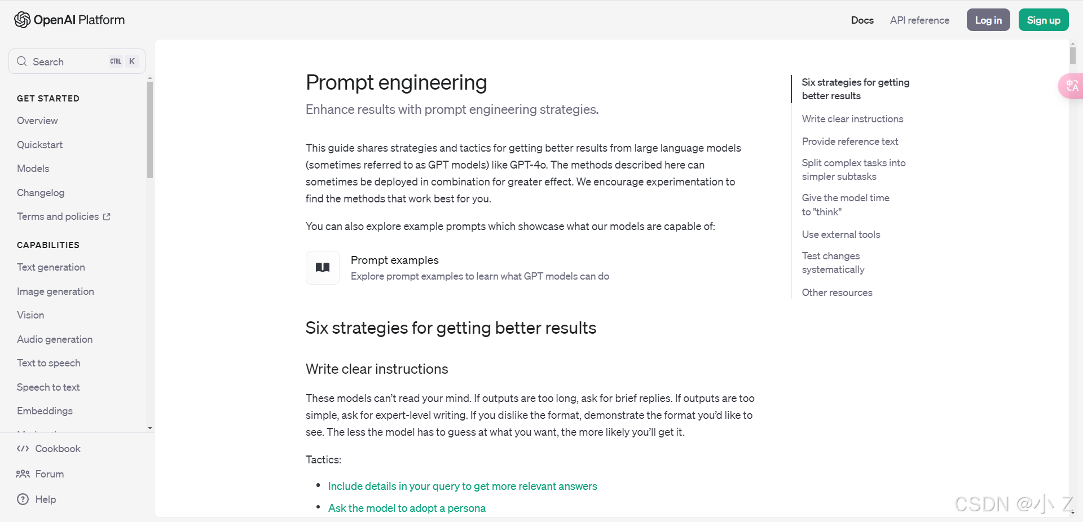Click the search magnifier icon
The image size is (1083, 522).
point(22,61)
